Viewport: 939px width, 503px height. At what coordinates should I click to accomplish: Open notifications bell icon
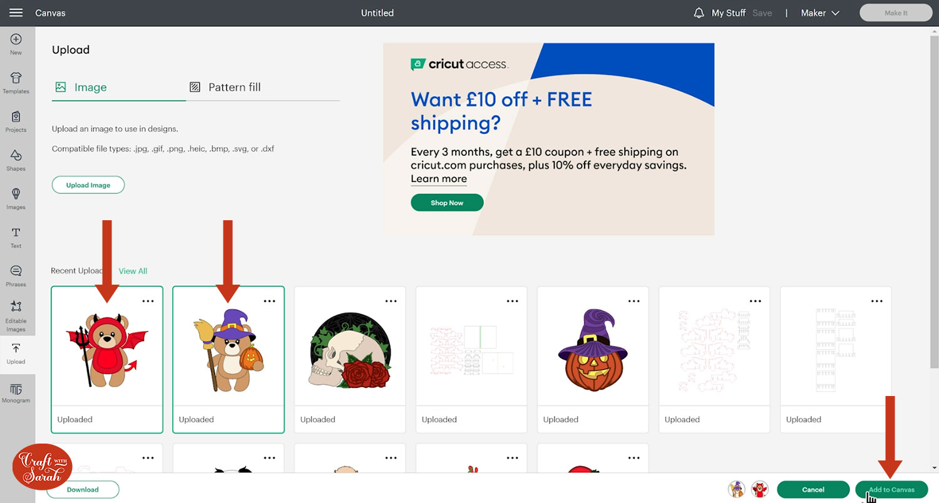(x=699, y=13)
